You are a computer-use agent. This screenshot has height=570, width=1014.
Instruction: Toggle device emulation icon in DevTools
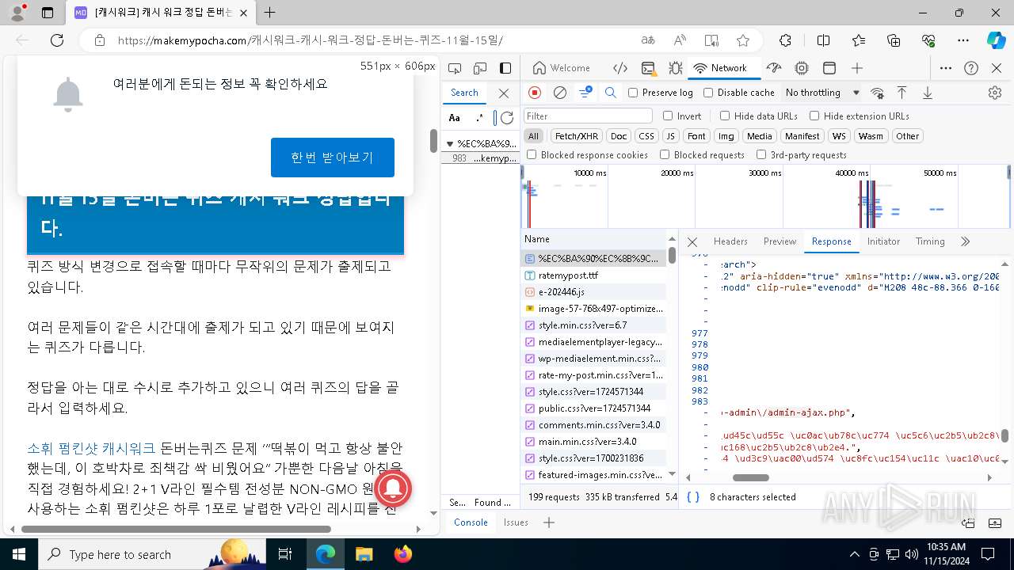point(480,68)
